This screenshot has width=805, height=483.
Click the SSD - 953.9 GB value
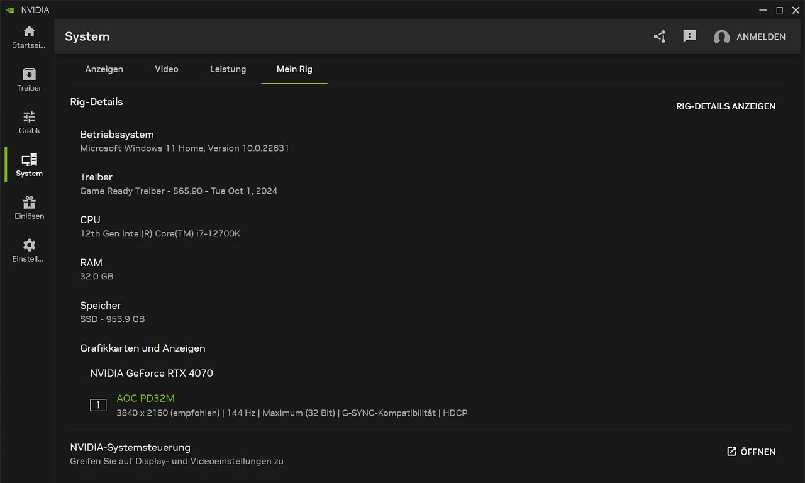coord(113,319)
